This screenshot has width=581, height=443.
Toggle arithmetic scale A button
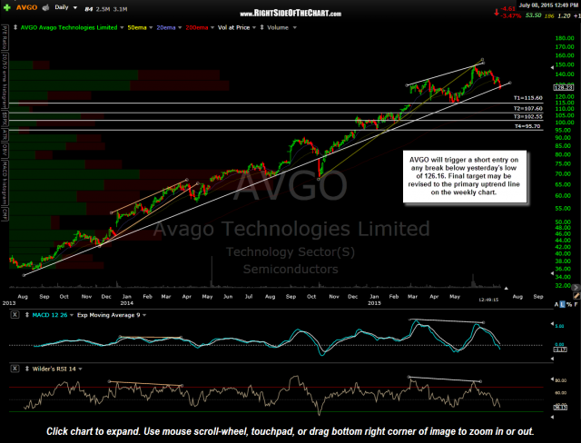(556, 304)
